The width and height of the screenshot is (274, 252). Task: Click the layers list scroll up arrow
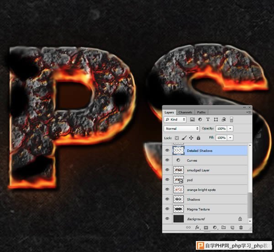click(x=250, y=145)
